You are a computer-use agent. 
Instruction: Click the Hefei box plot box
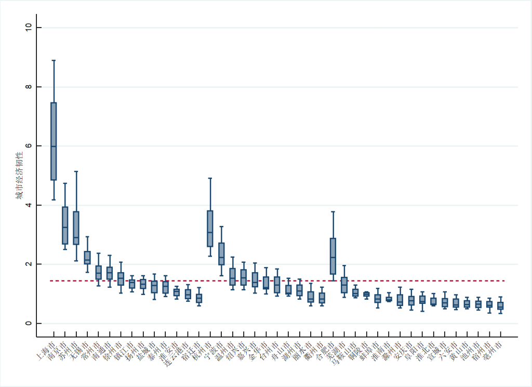(x=333, y=256)
